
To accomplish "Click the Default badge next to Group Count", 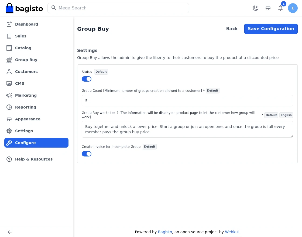I will coord(212,90).
